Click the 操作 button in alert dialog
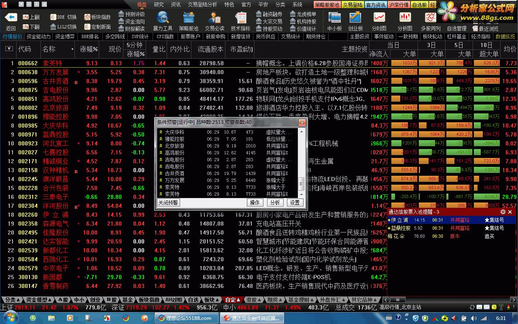The image size is (518, 324). point(255,202)
